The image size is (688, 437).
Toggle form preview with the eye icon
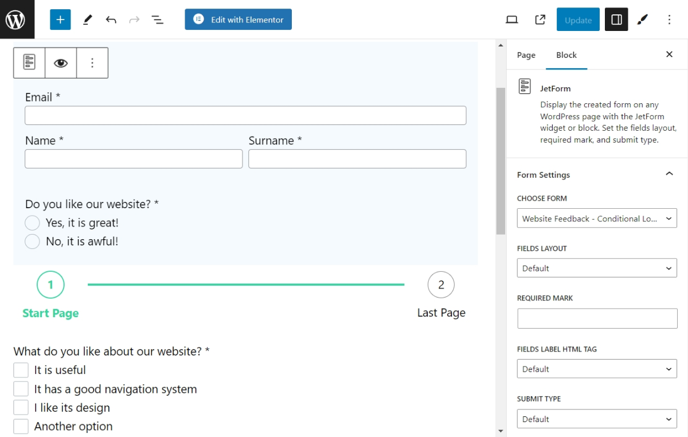61,63
